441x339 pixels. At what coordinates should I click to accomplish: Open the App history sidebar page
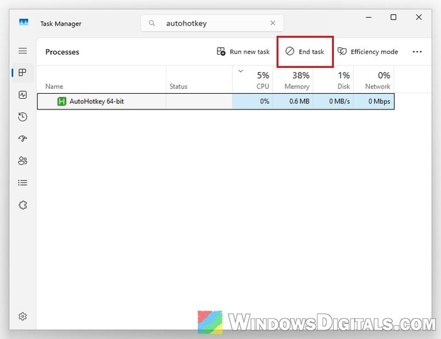click(x=23, y=117)
